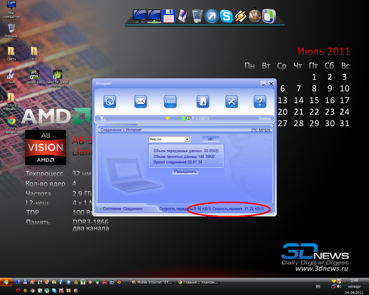
Task: Launch Spider Solitaire from the top dock
Action: tap(183, 16)
